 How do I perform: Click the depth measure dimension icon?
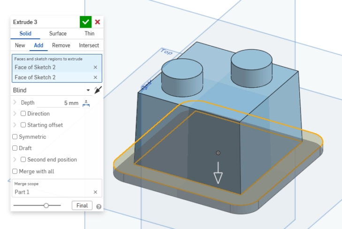86,103
